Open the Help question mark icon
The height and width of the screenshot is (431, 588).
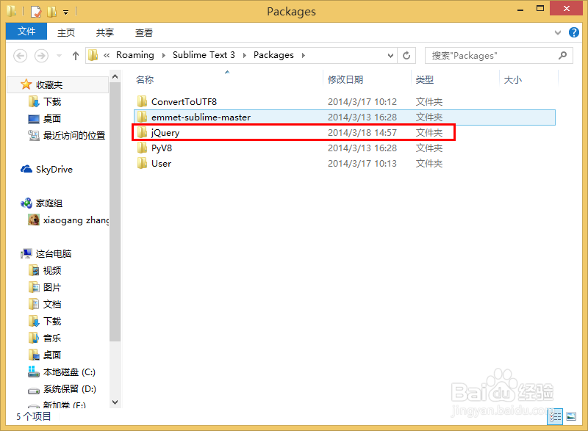pos(574,32)
